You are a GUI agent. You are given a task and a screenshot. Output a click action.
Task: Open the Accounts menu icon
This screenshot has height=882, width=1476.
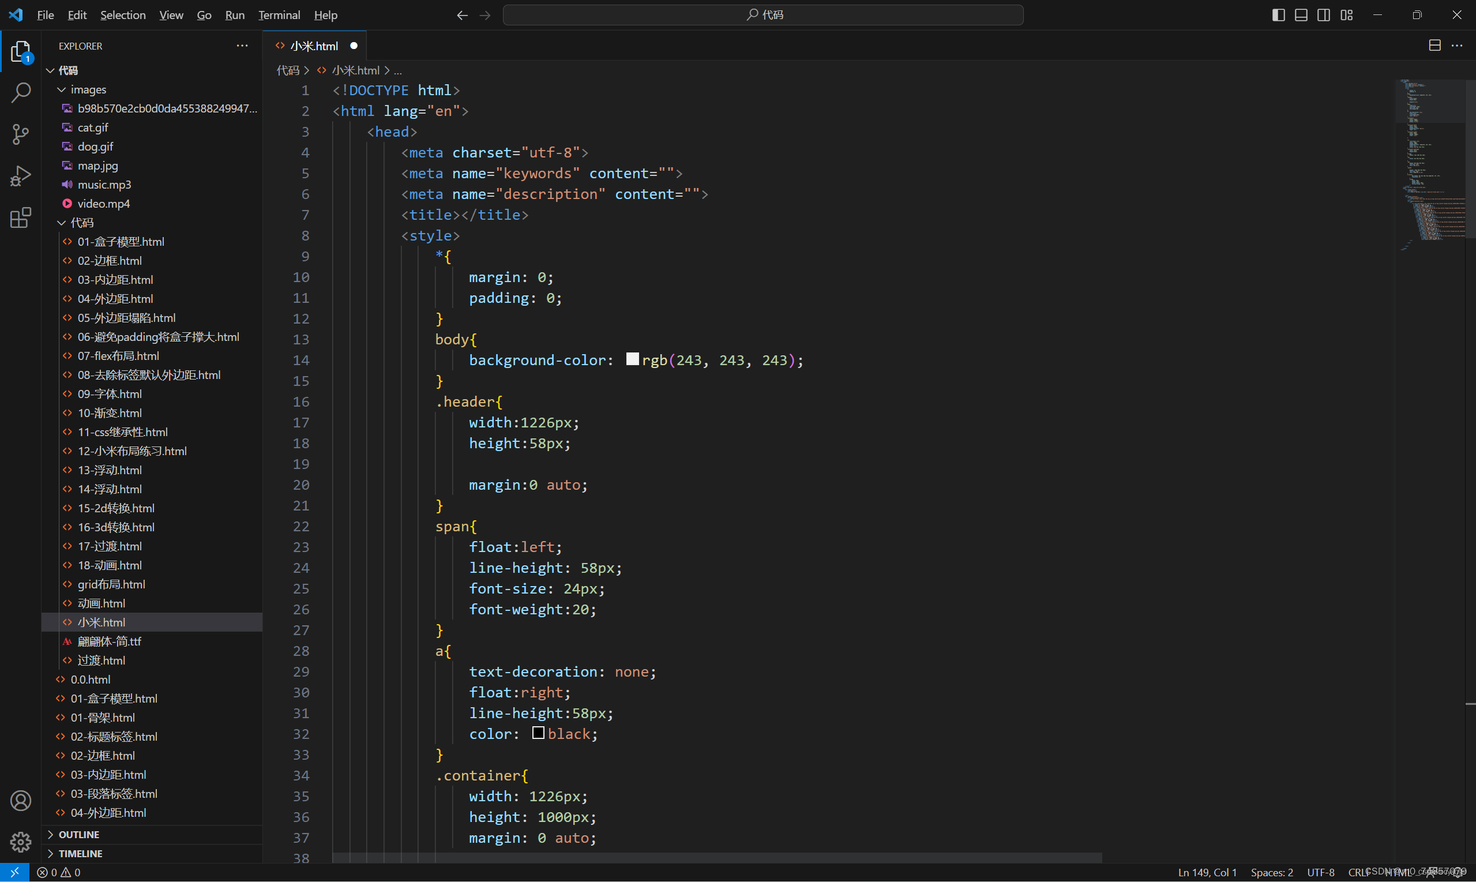coord(21,801)
